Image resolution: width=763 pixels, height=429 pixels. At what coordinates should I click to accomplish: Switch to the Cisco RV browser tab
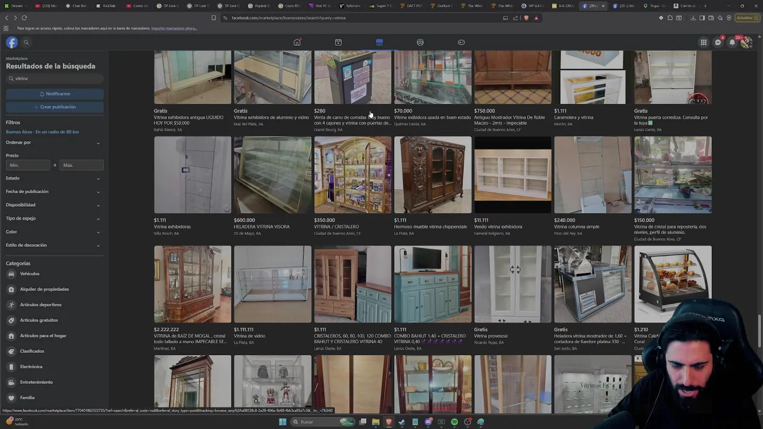289,6
